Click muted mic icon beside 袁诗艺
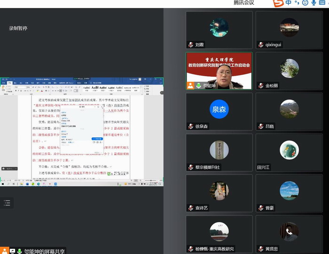This screenshot has height=254, width=329. (x=191, y=208)
